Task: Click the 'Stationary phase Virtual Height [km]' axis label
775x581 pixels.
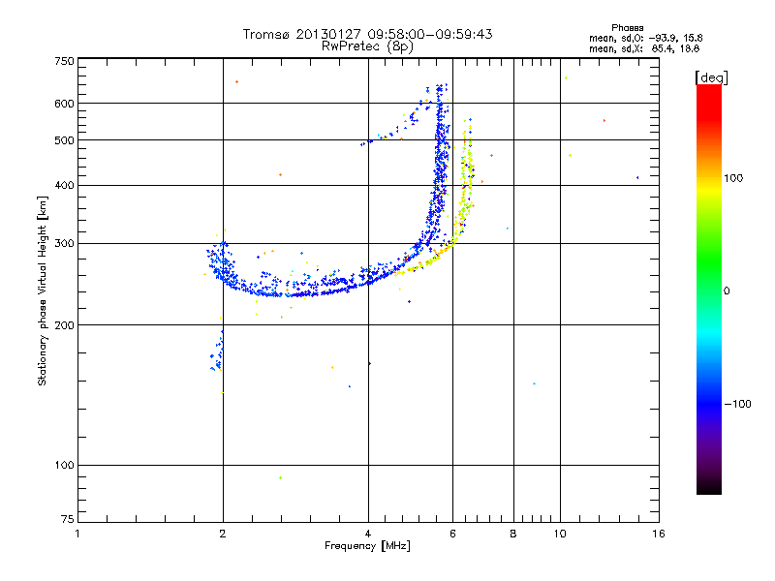Action: click(x=43, y=290)
